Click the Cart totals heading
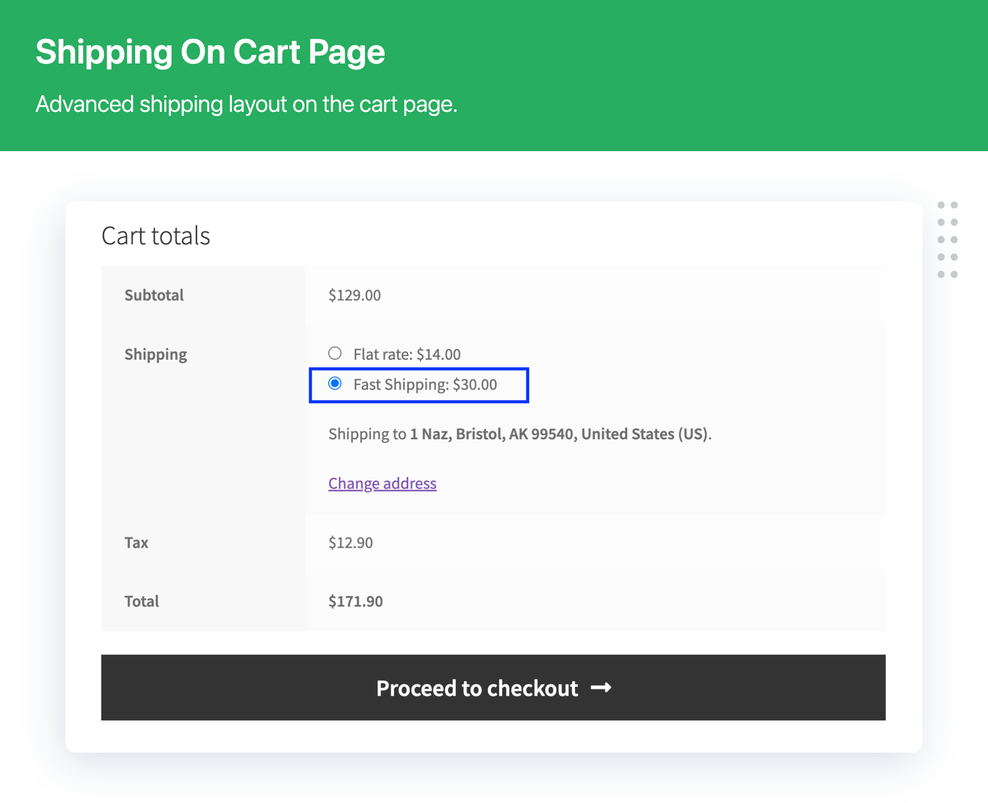 156,236
